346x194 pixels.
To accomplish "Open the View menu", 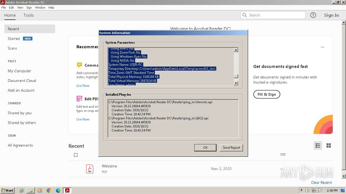I will 20,8.
